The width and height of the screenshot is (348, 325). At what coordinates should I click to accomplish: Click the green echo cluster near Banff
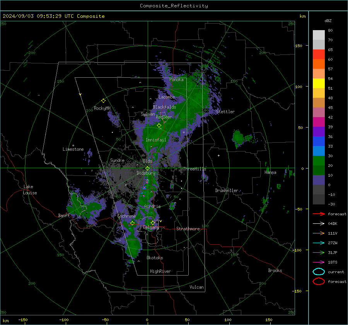85,208
